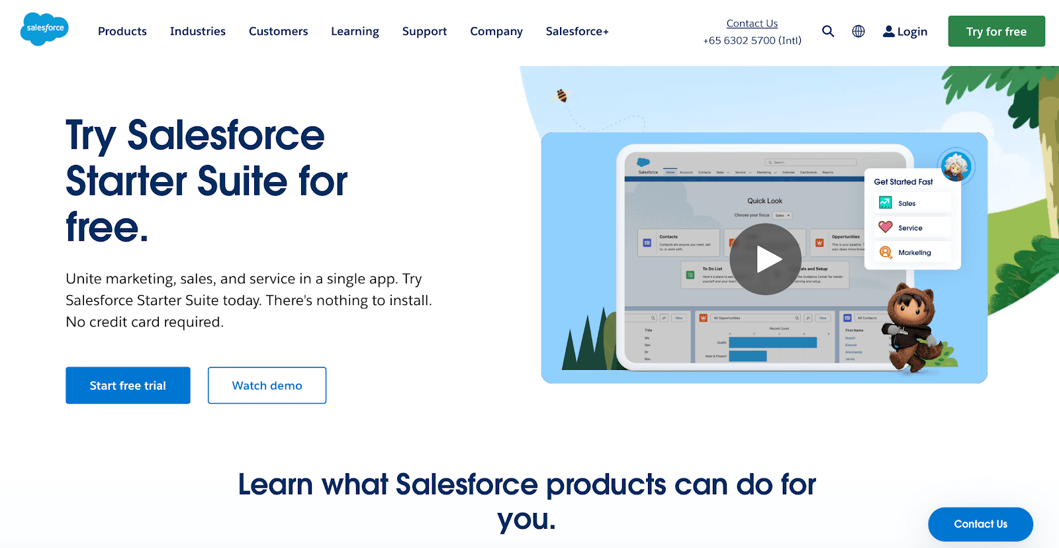Open the Industries menu
The width and height of the screenshot is (1059, 548).
click(198, 31)
